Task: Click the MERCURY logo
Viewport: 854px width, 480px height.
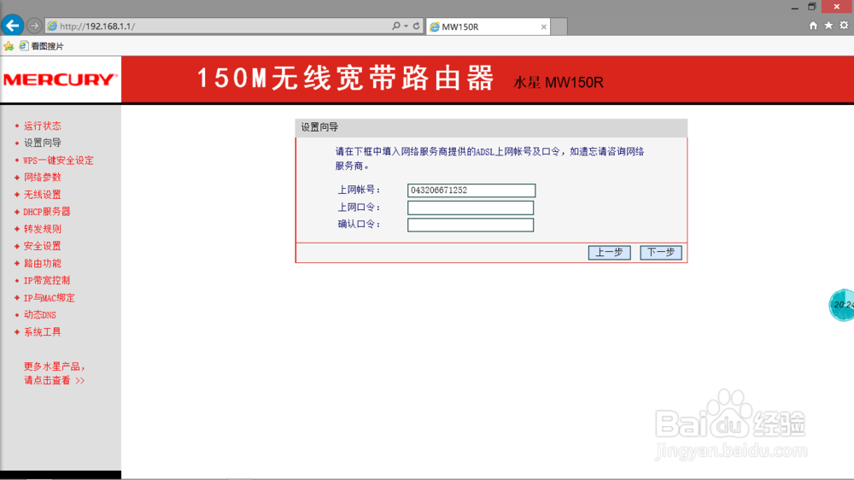Action: coord(61,79)
